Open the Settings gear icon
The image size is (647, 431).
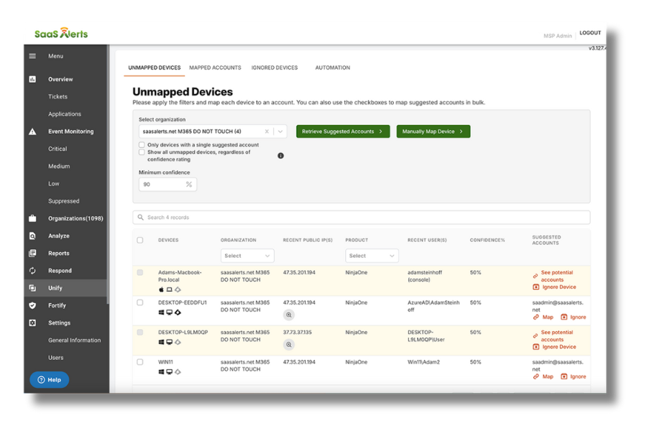32,323
